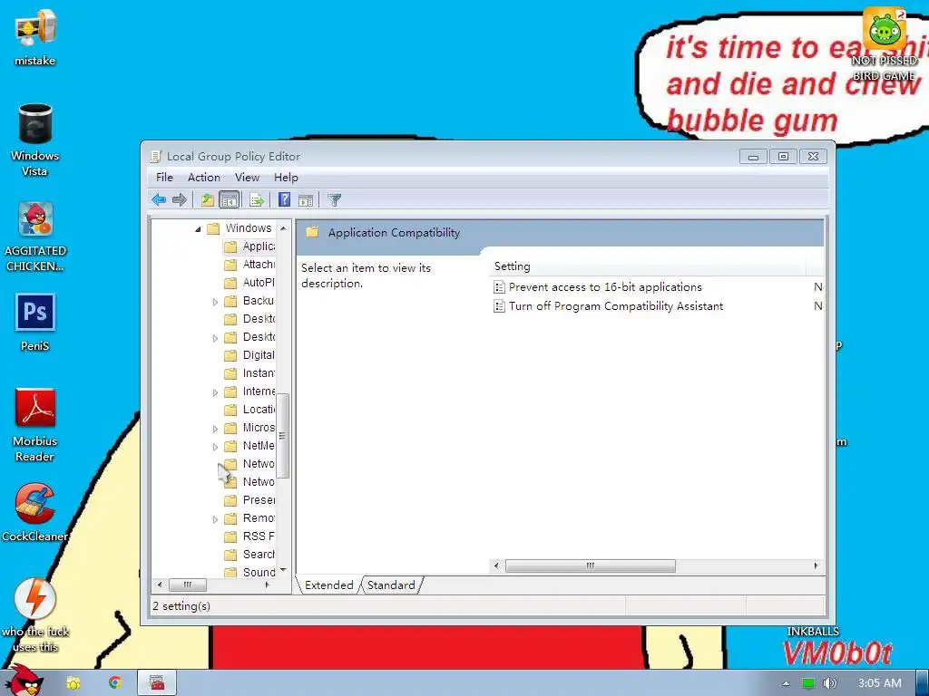Click the Back arrow toolbar icon

coord(158,200)
